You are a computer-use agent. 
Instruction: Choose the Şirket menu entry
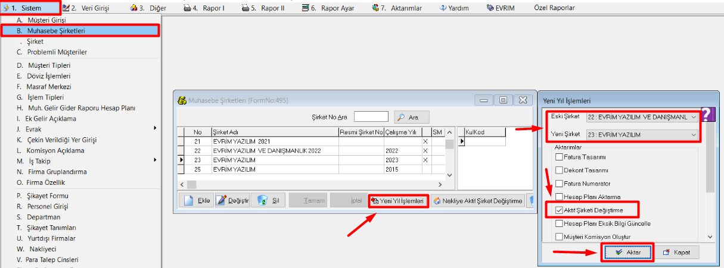click(x=80, y=42)
